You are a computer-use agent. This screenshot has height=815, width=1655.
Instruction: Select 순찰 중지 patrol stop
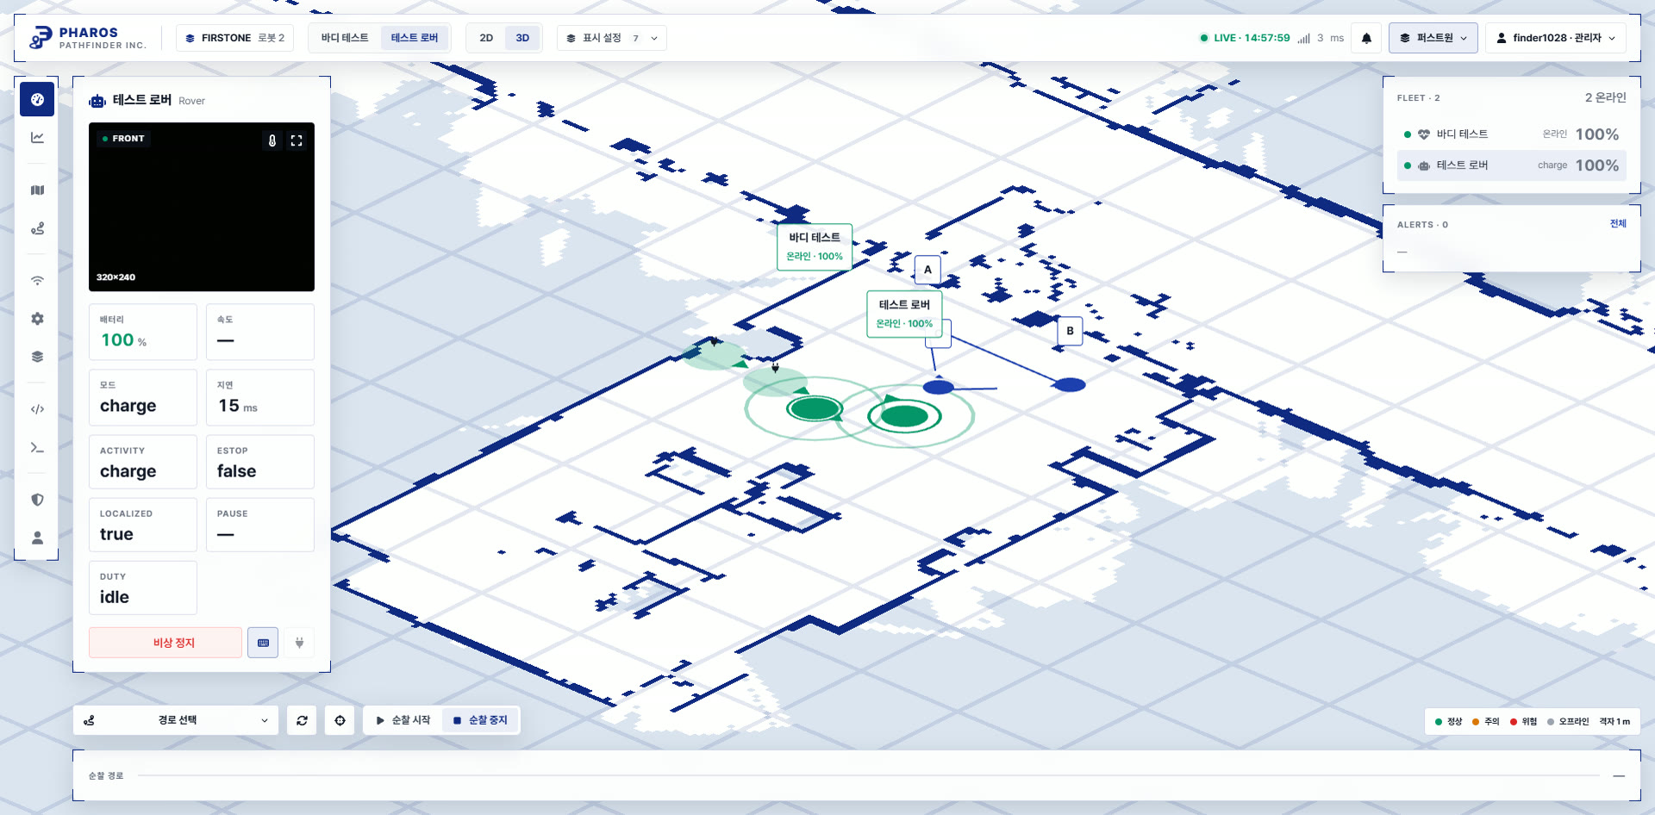point(480,720)
